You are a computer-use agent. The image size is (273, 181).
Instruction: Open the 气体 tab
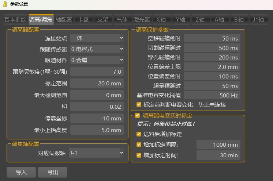(122, 19)
